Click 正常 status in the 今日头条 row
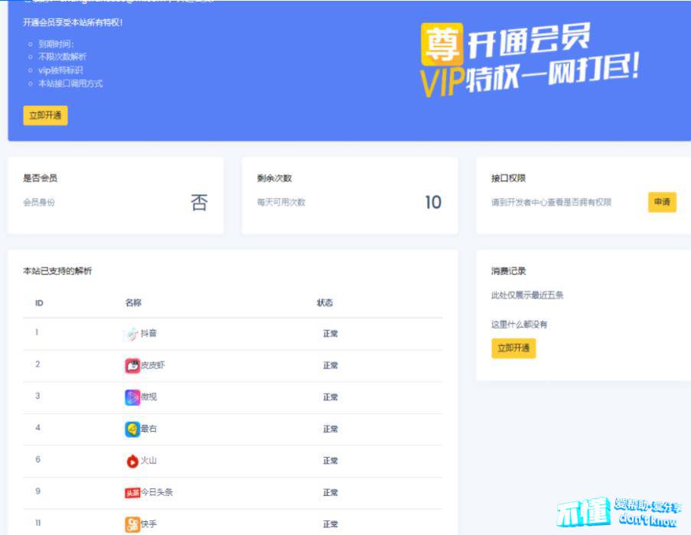 point(331,493)
